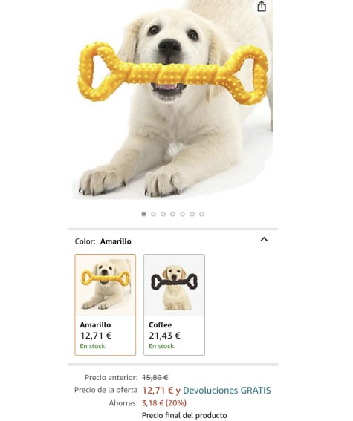Select the Amarillo color option
This screenshot has width=353, height=421.
tap(106, 304)
